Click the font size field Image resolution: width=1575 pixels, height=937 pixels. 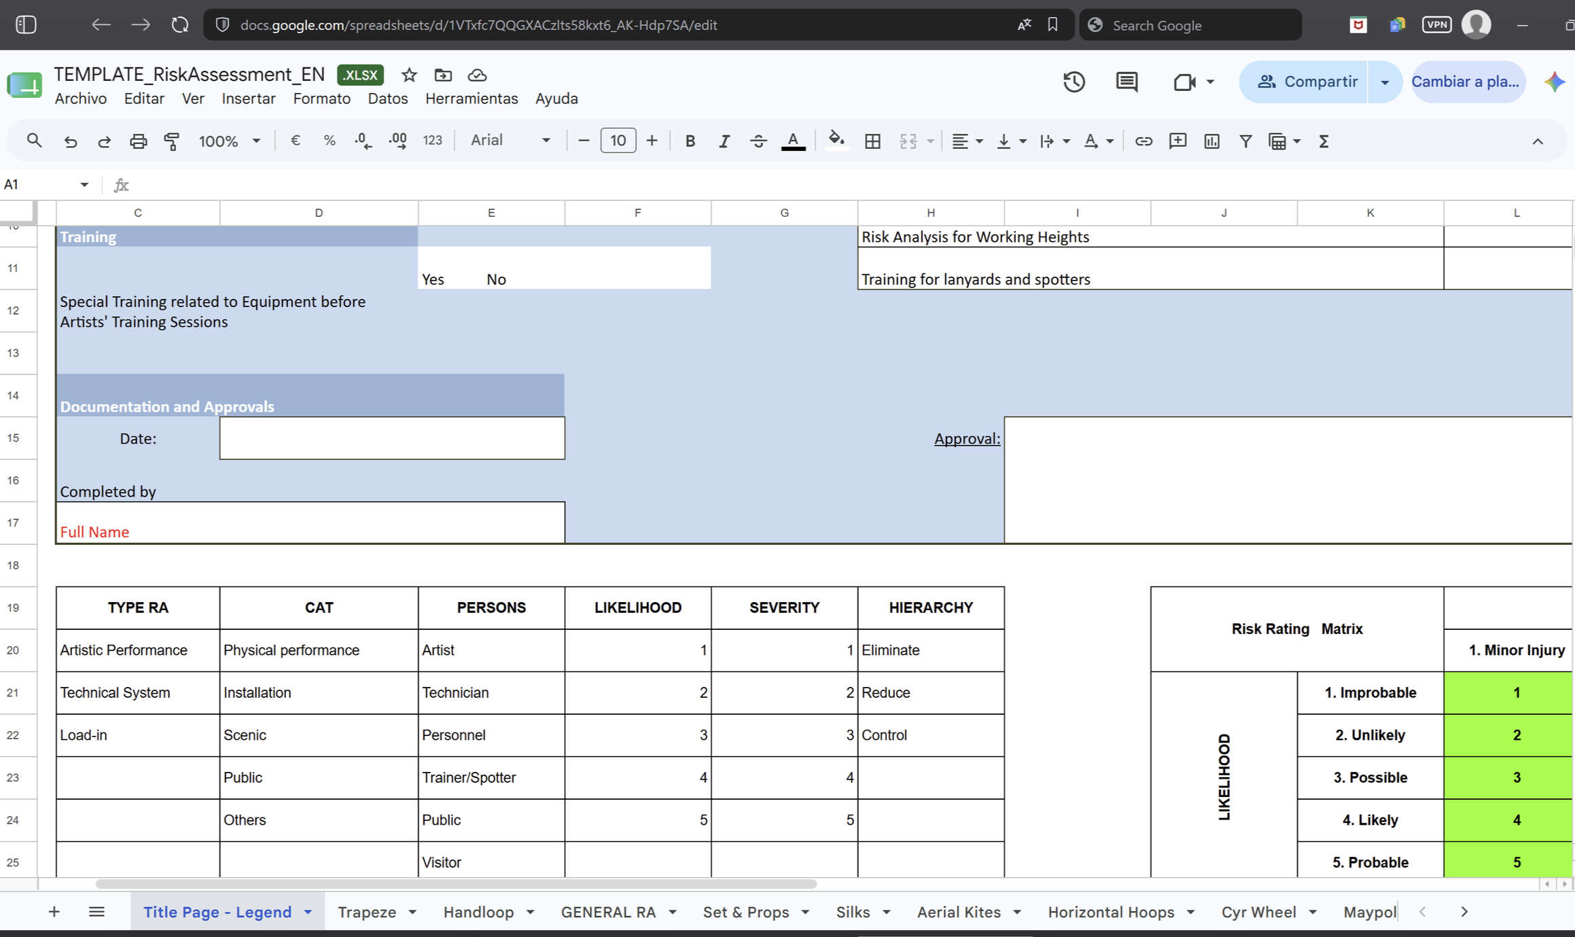click(618, 141)
